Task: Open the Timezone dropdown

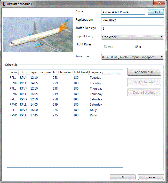Action: click(132, 57)
